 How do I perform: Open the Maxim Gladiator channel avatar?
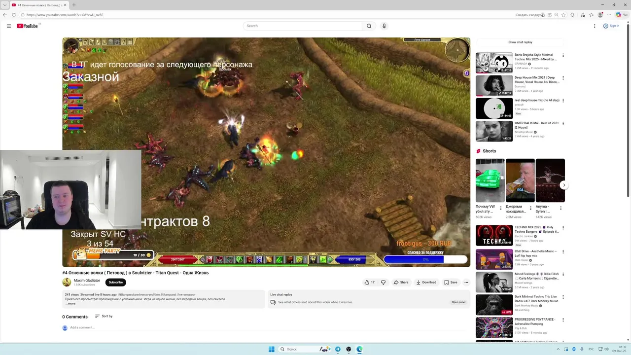coord(67,282)
